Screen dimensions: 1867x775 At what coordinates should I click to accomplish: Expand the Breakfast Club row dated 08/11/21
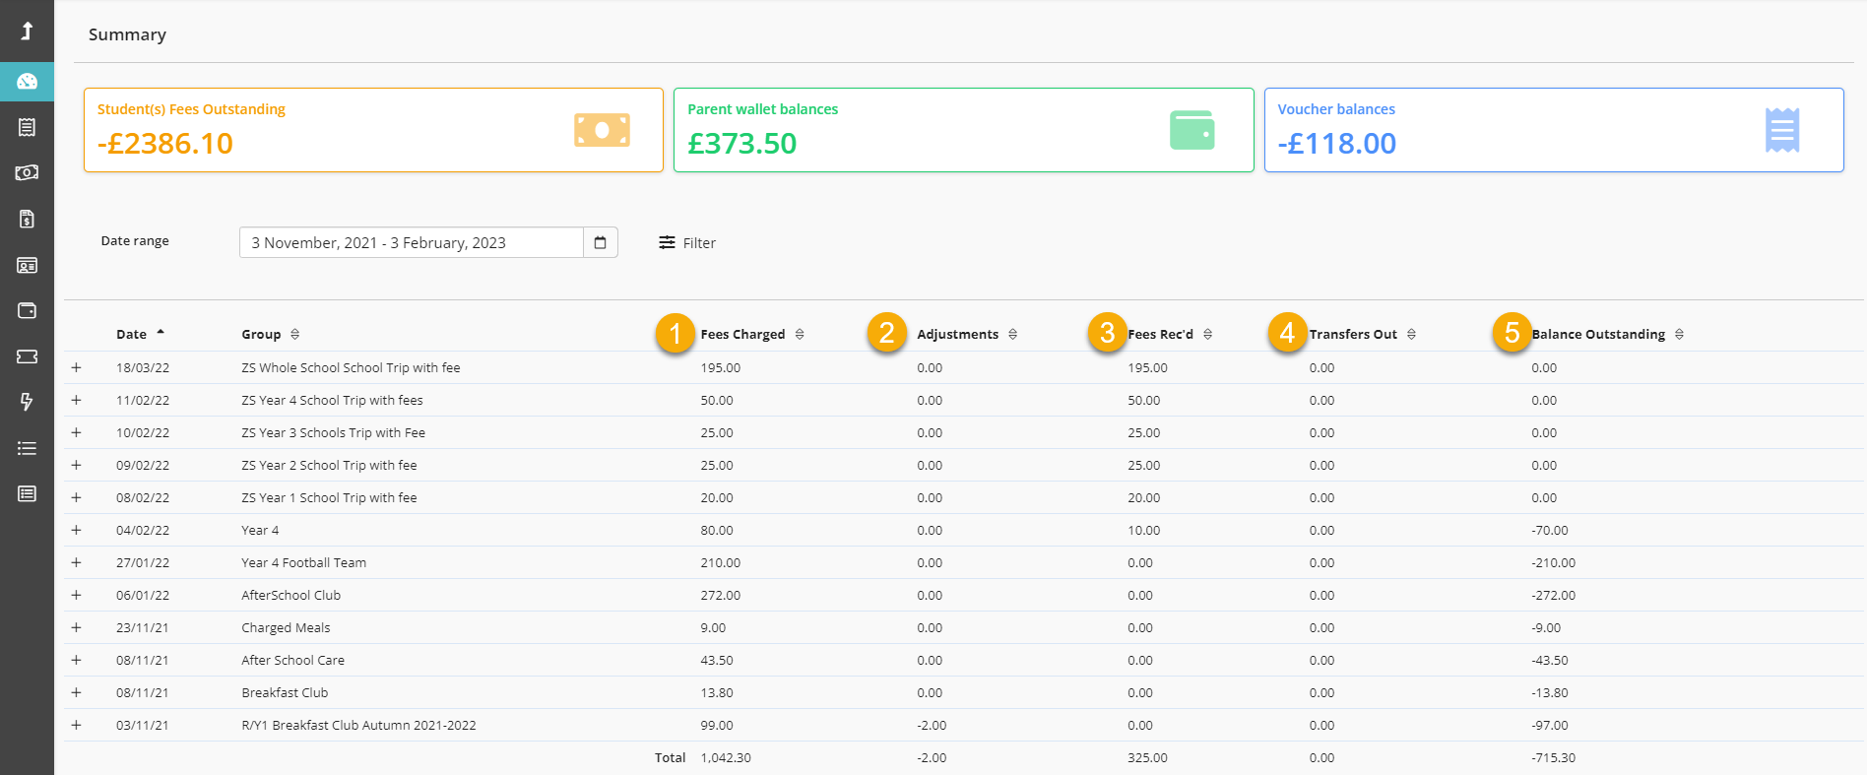click(x=76, y=692)
